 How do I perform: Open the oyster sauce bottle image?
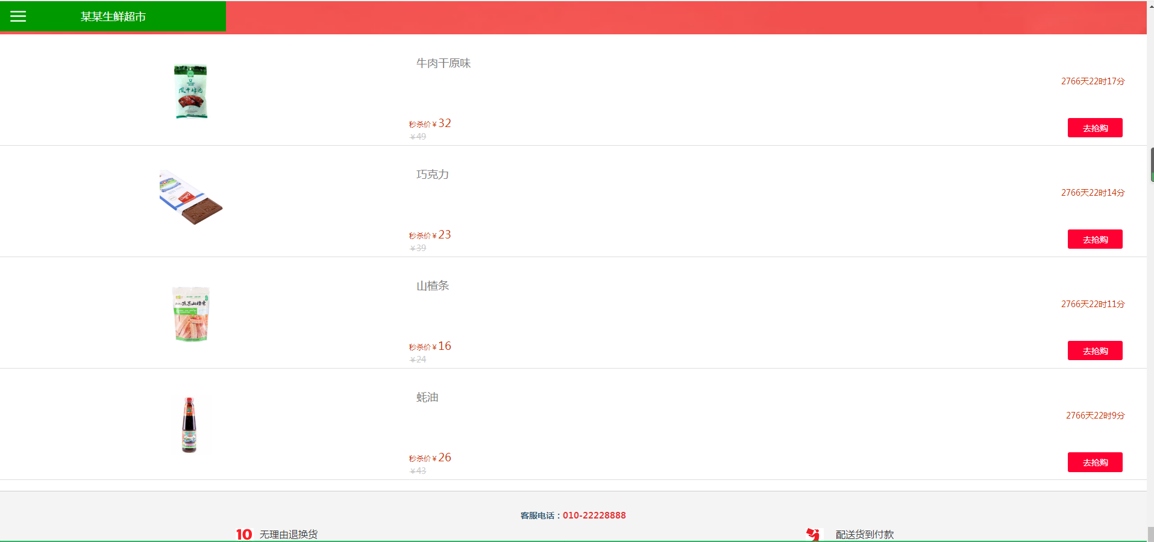(189, 425)
